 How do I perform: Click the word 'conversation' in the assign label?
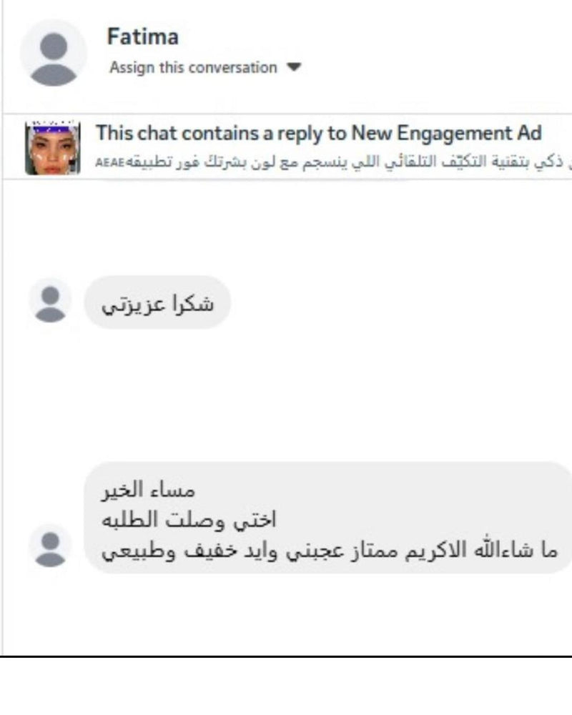pos(232,67)
